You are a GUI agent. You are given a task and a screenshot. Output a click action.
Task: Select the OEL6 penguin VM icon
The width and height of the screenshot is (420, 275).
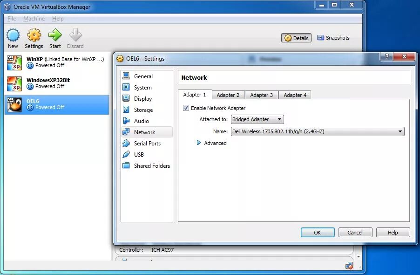pyautogui.click(x=14, y=104)
